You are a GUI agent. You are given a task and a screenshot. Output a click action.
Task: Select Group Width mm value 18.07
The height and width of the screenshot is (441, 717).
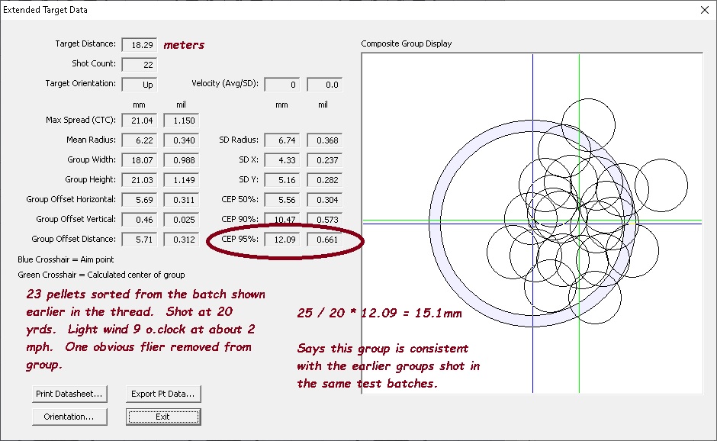tap(140, 160)
